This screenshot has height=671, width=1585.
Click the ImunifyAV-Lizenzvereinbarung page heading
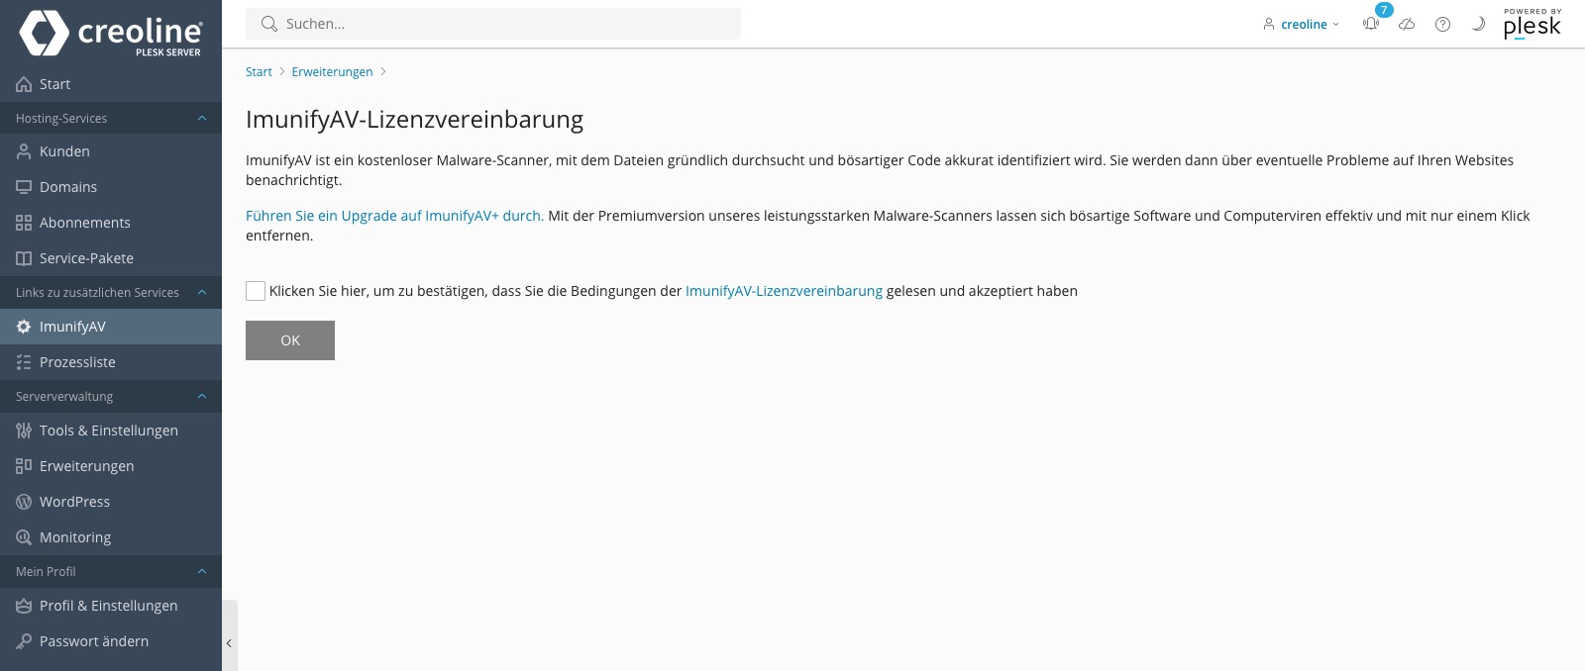tap(414, 120)
